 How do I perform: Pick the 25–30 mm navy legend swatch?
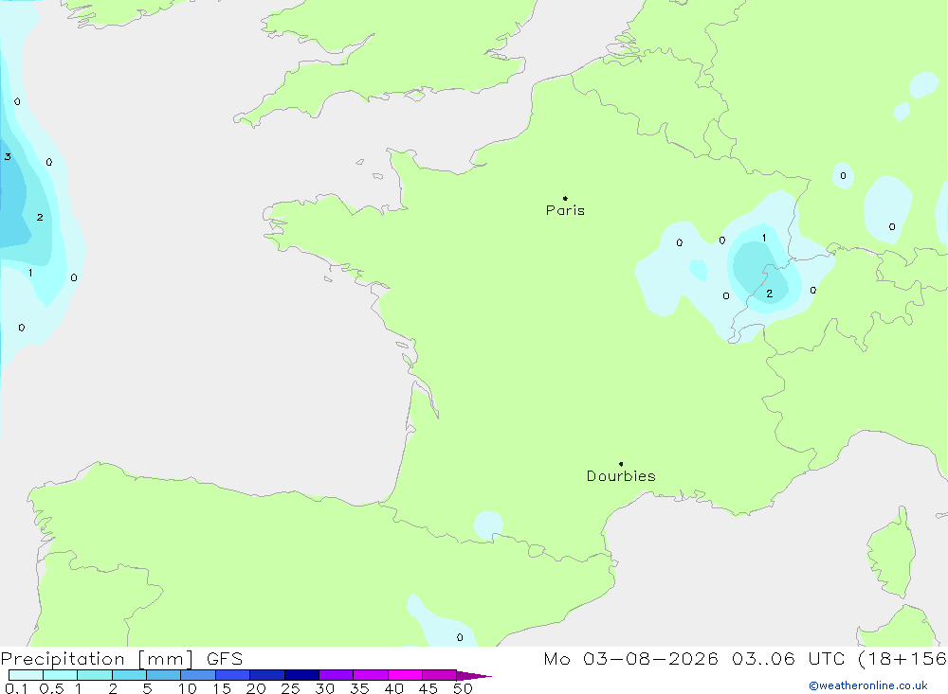301,675
